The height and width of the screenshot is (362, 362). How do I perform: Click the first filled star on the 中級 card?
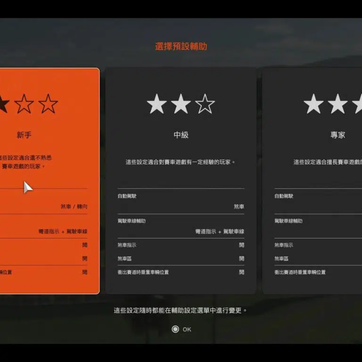156,104
